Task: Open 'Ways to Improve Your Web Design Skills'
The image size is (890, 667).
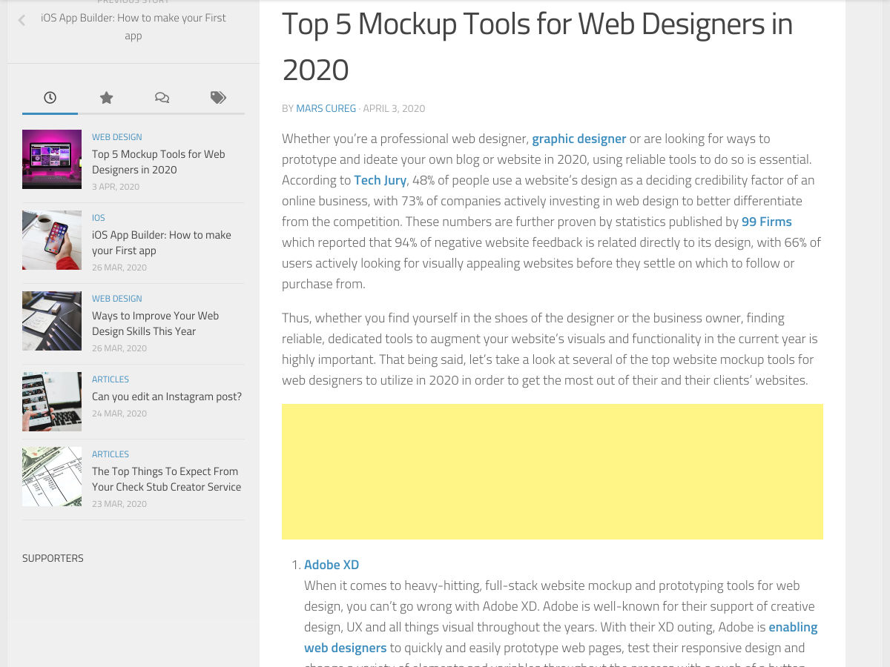Action: (x=155, y=324)
